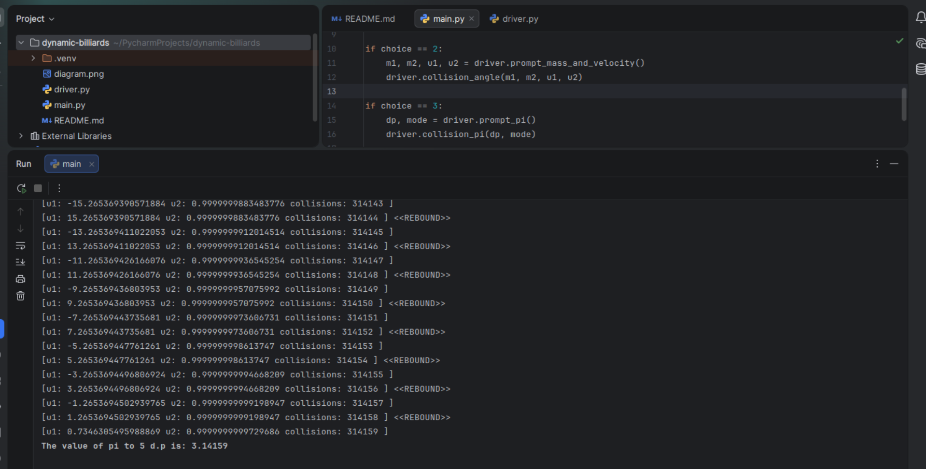The width and height of the screenshot is (926, 469).
Task: Expand the .venv folder
Action: pyautogui.click(x=33, y=58)
